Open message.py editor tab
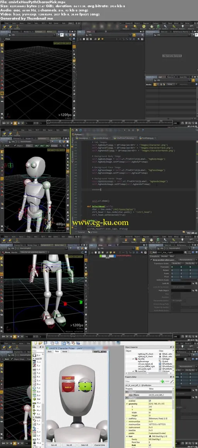The height and width of the screenshot is (448, 198). [84, 138]
